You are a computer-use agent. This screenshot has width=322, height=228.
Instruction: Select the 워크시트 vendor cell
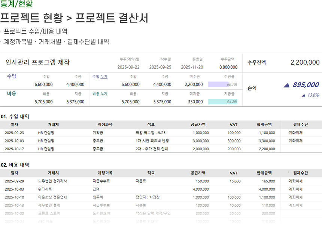46,189
